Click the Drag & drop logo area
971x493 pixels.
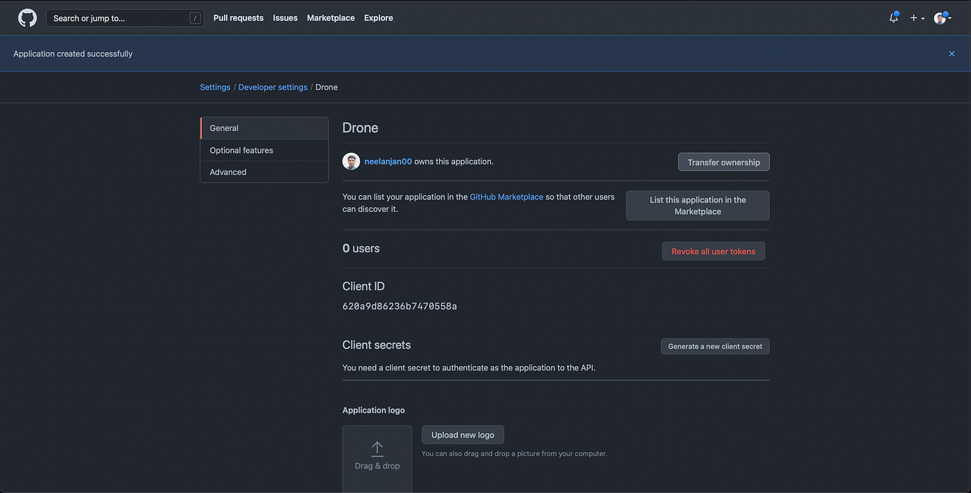[377, 459]
